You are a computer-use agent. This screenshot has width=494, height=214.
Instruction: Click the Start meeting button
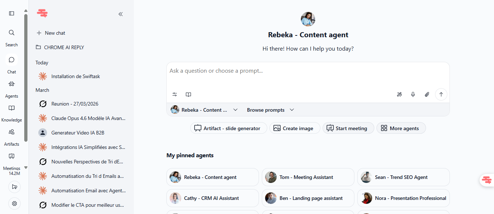click(x=348, y=128)
